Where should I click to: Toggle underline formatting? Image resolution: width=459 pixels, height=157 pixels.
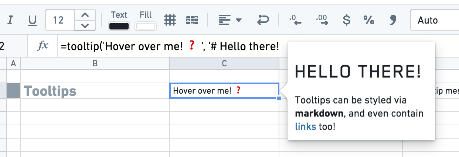pos(33,20)
